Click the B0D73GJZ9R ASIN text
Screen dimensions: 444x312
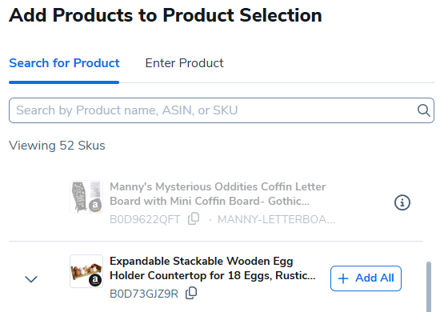tap(144, 294)
